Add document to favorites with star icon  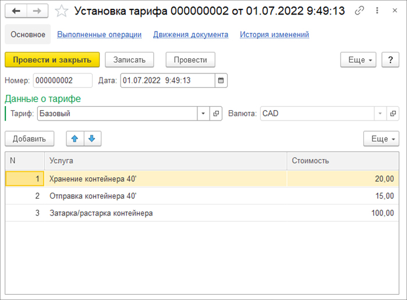tap(62, 11)
